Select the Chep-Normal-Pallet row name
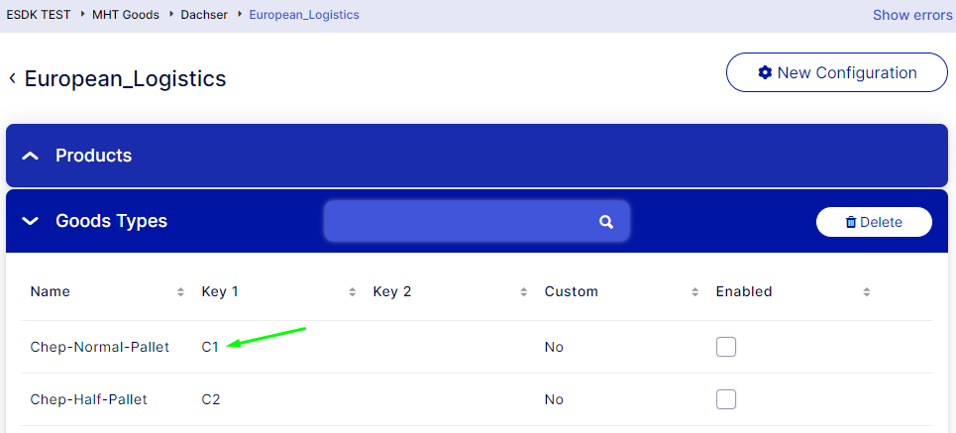956x433 pixels. click(x=100, y=347)
